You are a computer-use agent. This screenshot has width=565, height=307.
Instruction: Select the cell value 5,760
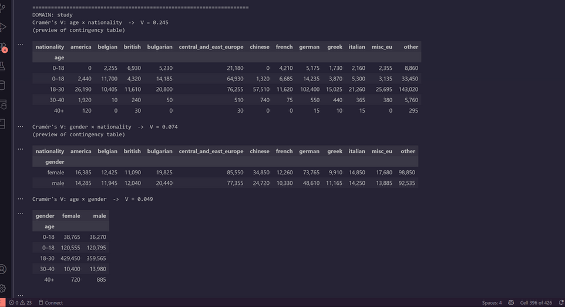click(x=411, y=100)
